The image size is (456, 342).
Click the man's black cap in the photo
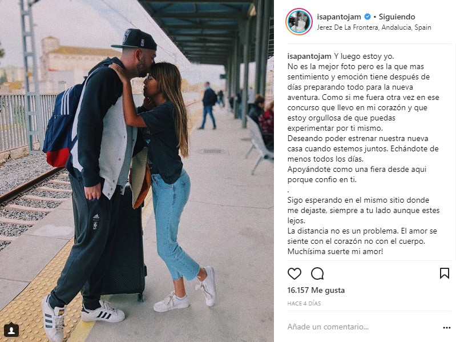point(134,39)
